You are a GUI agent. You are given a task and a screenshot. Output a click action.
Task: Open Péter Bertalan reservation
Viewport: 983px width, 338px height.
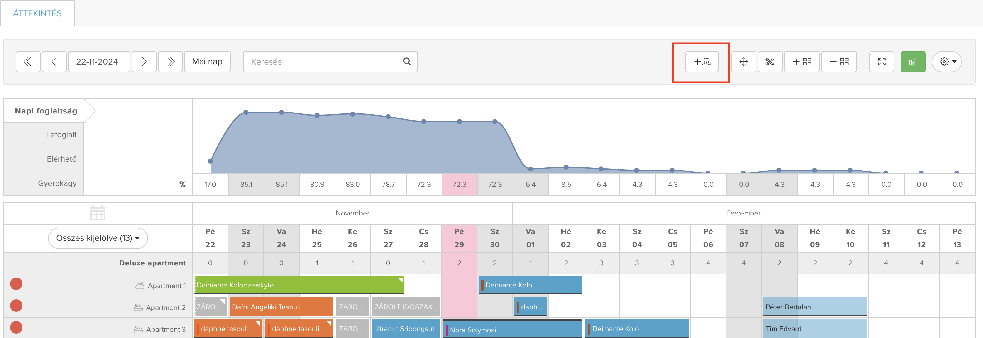pos(815,307)
